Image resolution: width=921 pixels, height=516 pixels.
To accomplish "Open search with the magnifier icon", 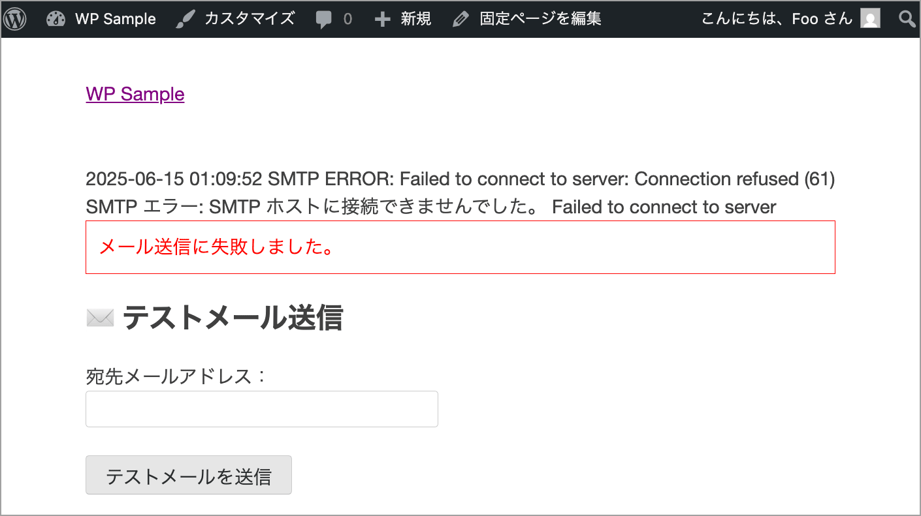I will [907, 19].
